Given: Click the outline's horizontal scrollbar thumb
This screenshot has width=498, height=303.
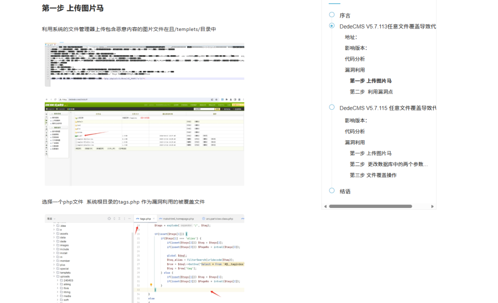Looking at the screenshot, I should [x=370, y=207].
